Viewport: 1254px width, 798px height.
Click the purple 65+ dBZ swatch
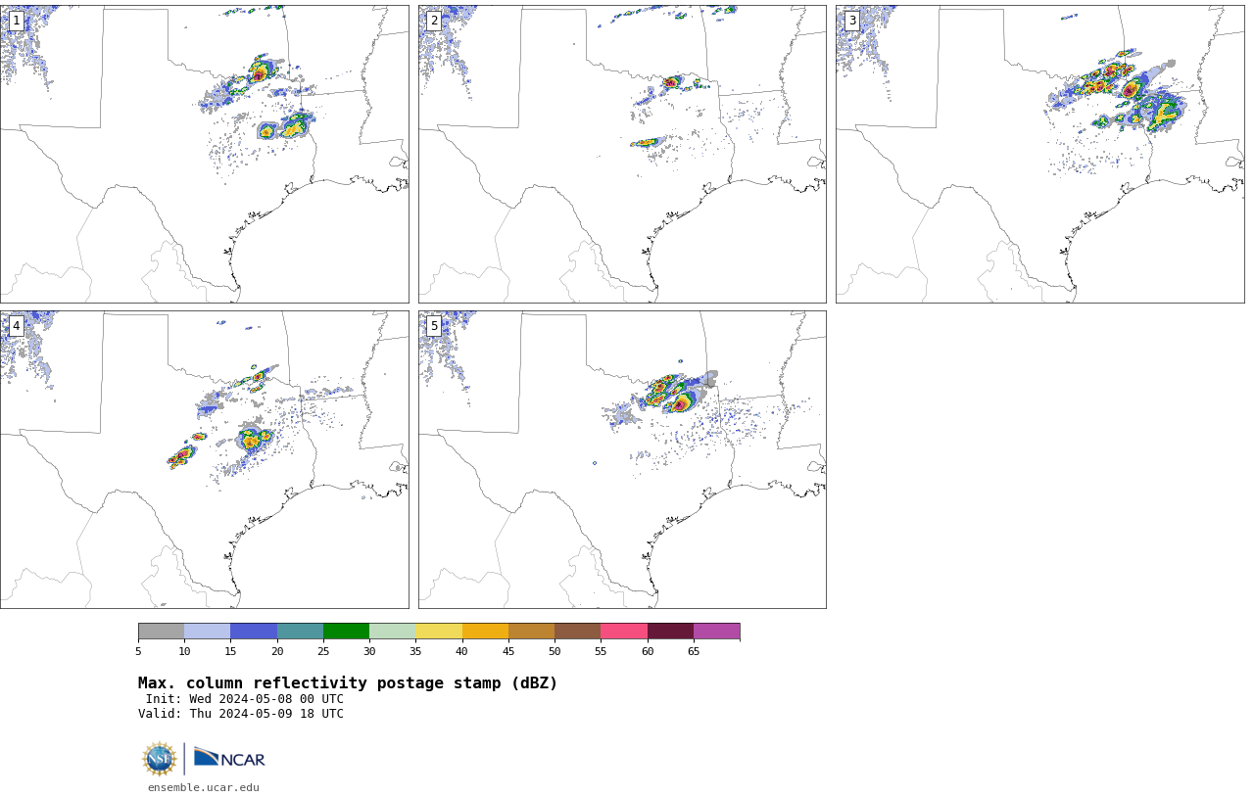[x=716, y=632]
